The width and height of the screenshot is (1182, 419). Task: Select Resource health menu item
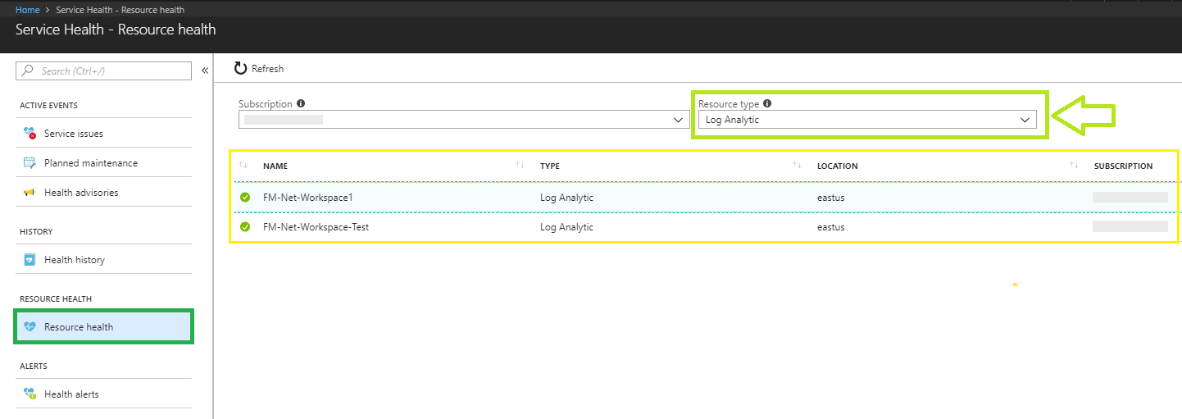pos(103,327)
